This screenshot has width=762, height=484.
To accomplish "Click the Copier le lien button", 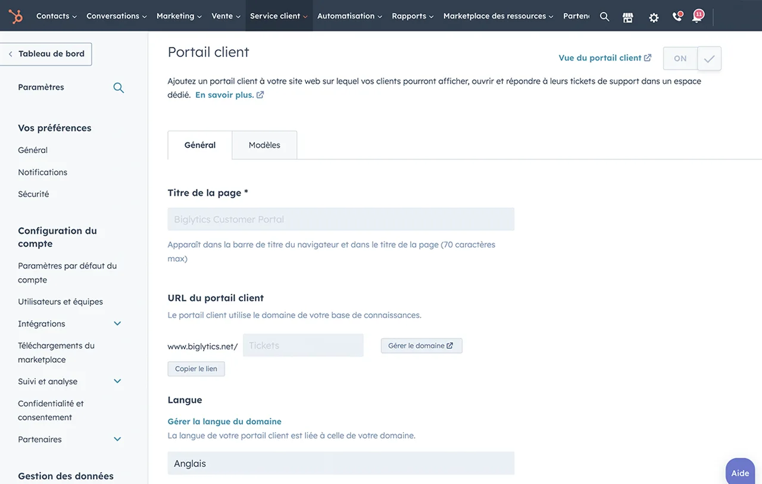I will 196,369.
